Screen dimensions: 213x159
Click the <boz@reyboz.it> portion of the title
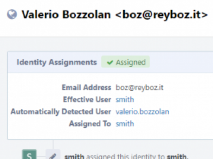[162, 15]
